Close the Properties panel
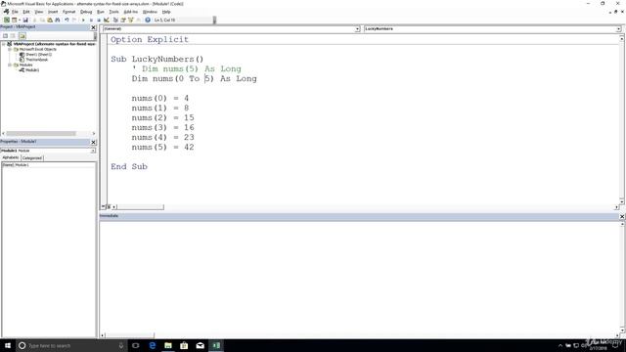The width and height of the screenshot is (626, 352). [x=94, y=142]
